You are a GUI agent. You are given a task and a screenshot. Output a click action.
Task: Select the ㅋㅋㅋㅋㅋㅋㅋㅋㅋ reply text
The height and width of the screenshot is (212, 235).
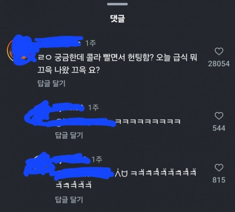(x=148, y=121)
